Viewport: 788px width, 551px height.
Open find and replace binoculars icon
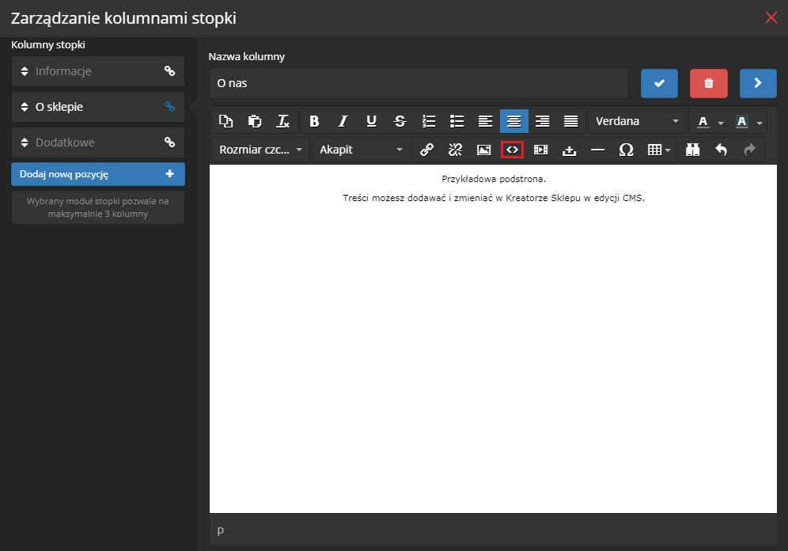pyautogui.click(x=693, y=150)
